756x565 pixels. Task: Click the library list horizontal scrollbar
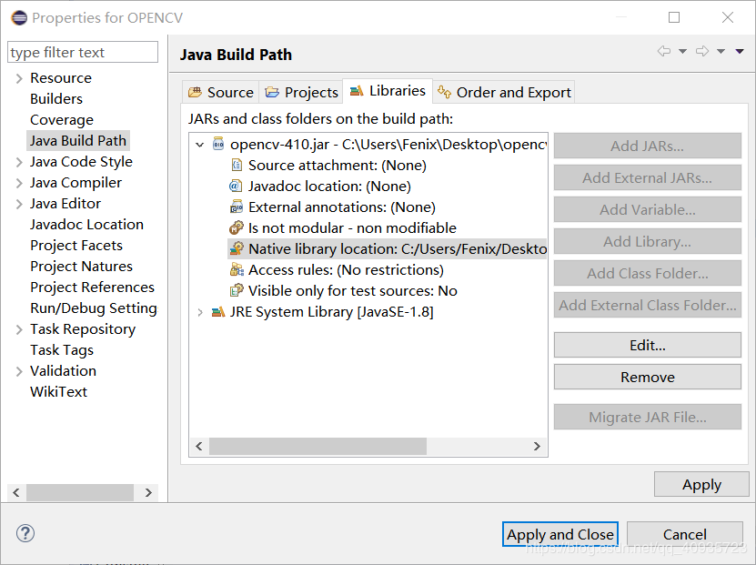tap(318, 447)
